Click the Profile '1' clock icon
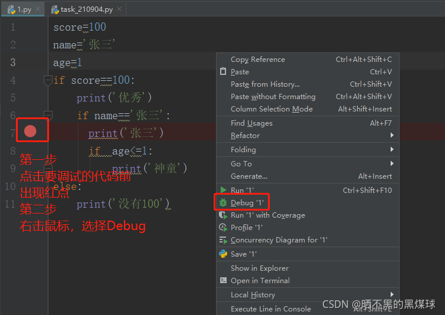 point(223,228)
